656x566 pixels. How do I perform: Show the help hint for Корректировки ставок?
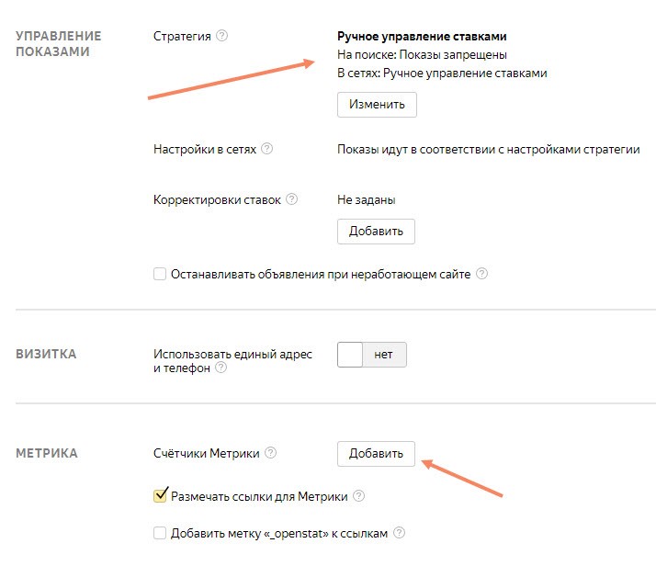(x=292, y=199)
